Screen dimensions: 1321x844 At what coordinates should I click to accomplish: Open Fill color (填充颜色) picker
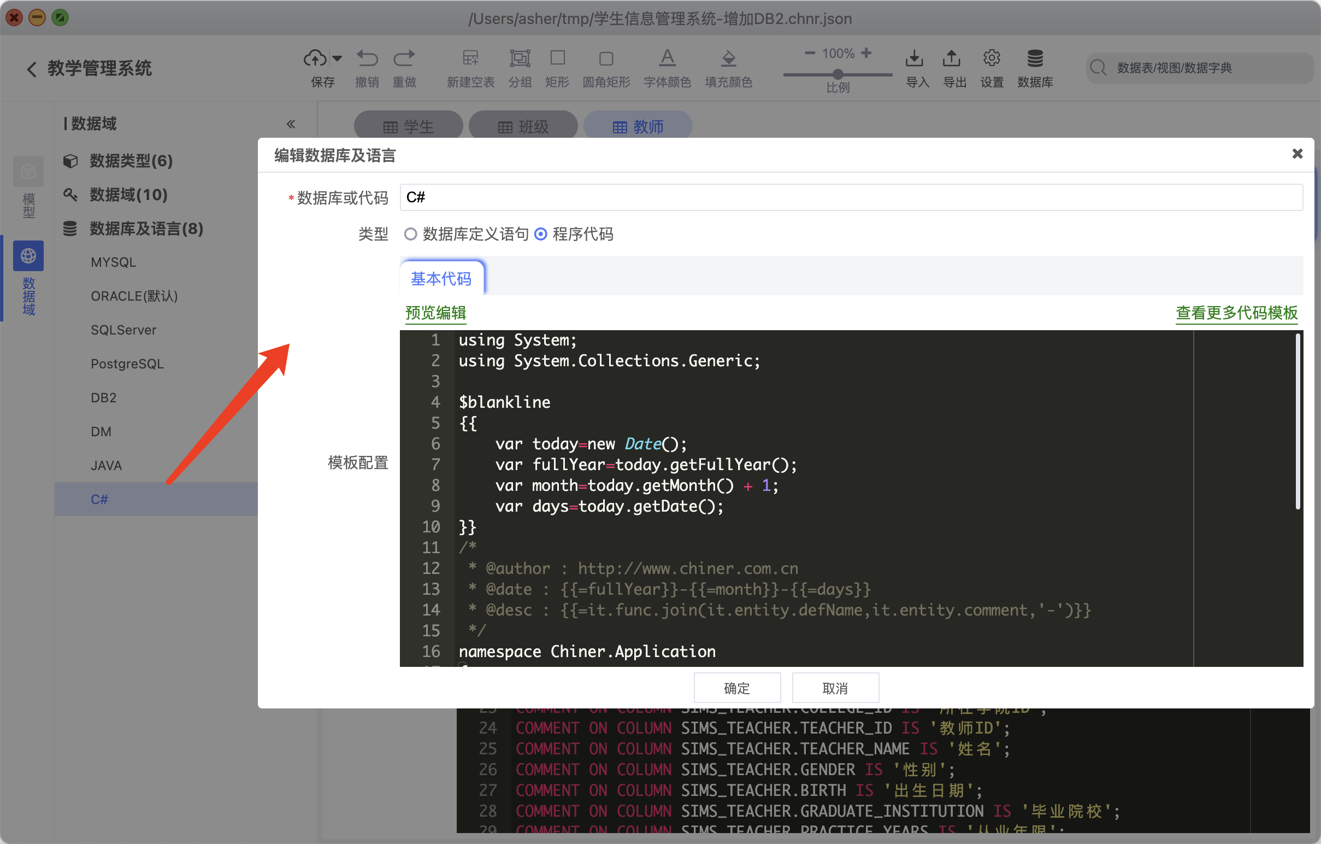click(x=729, y=57)
